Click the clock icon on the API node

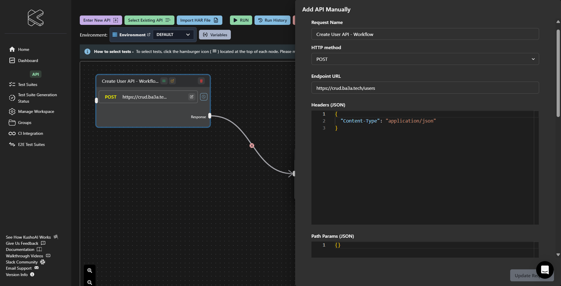click(204, 97)
